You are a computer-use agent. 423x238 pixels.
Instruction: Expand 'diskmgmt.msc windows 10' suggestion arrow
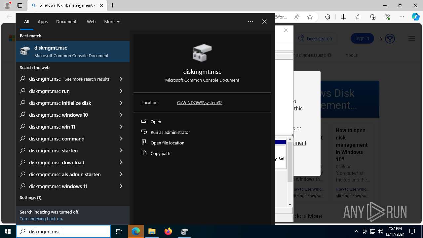pyautogui.click(x=121, y=115)
